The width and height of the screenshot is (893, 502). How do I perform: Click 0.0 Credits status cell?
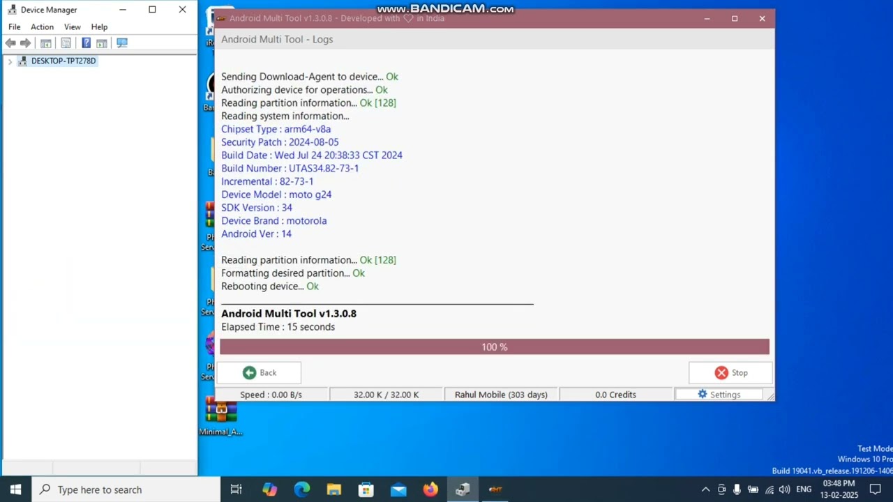click(615, 395)
